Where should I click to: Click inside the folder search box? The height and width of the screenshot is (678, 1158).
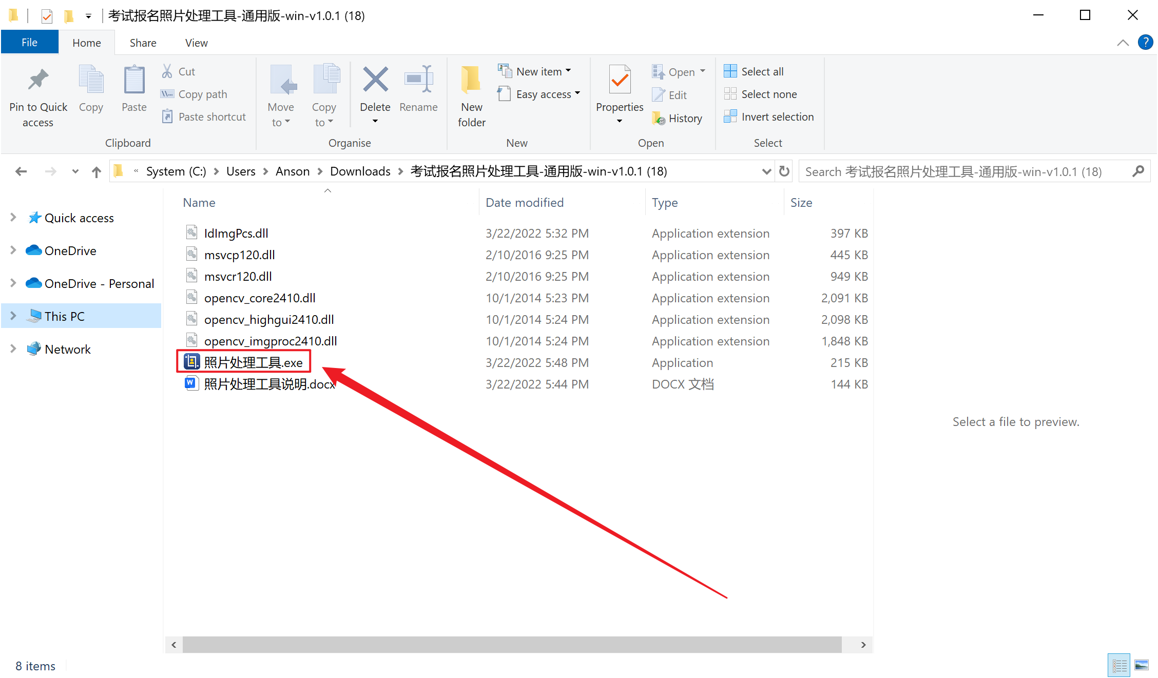point(965,171)
